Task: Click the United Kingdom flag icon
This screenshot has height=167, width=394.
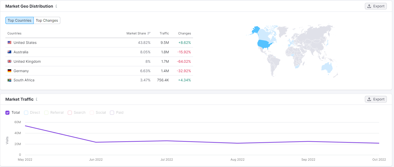Action: (x=9, y=61)
